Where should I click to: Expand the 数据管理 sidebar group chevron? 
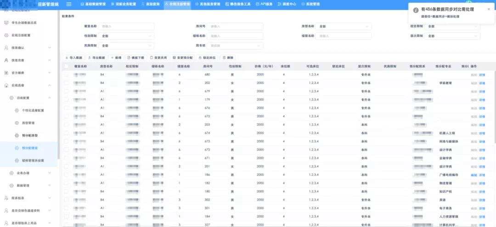(x=50, y=186)
